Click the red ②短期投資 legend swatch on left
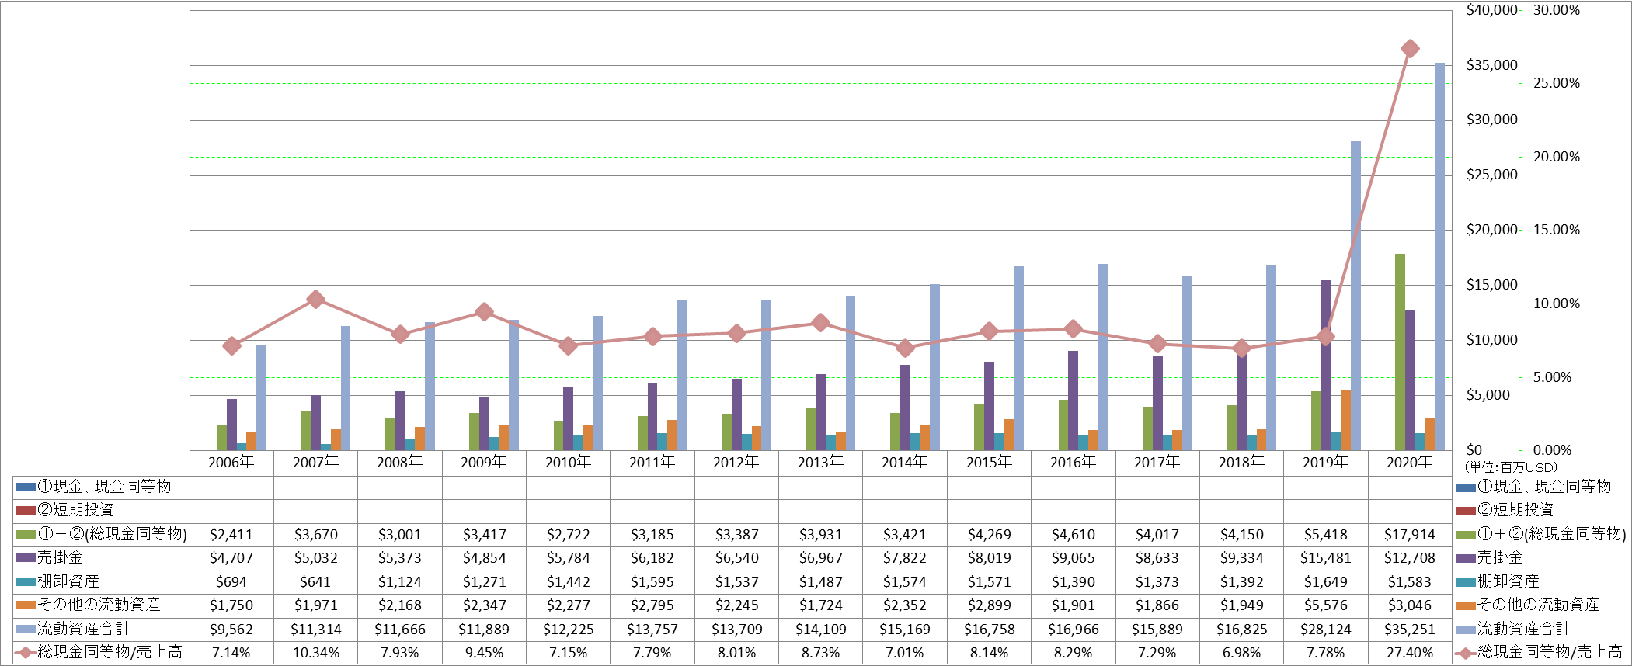 26,511
